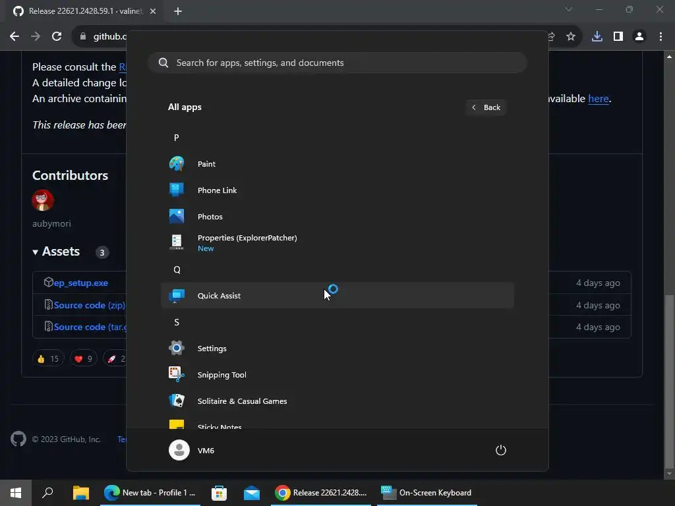Image resolution: width=675 pixels, height=506 pixels.
Task: Open Chrome profile icon
Action: (x=639, y=37)
